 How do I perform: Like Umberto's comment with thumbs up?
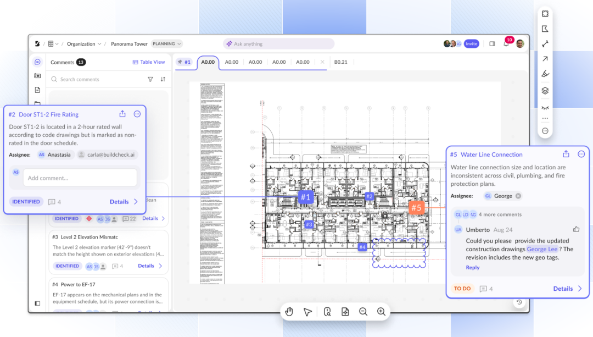click(x=576, y=229)
